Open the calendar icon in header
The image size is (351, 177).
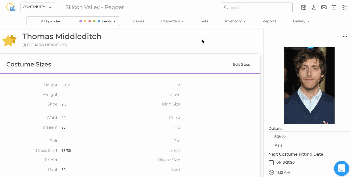334,7
